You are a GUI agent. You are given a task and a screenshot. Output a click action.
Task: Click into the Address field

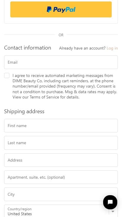(x=61, y=160)
